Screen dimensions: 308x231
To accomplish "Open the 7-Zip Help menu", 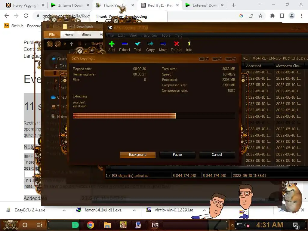I will coord(179,35).
